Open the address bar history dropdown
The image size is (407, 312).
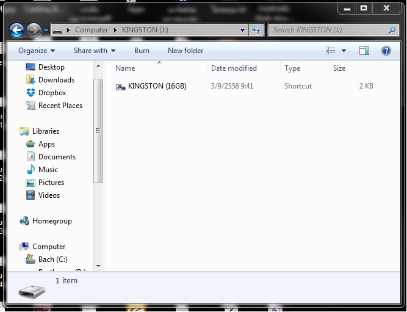pyautogui.click(x=242, y=31)
